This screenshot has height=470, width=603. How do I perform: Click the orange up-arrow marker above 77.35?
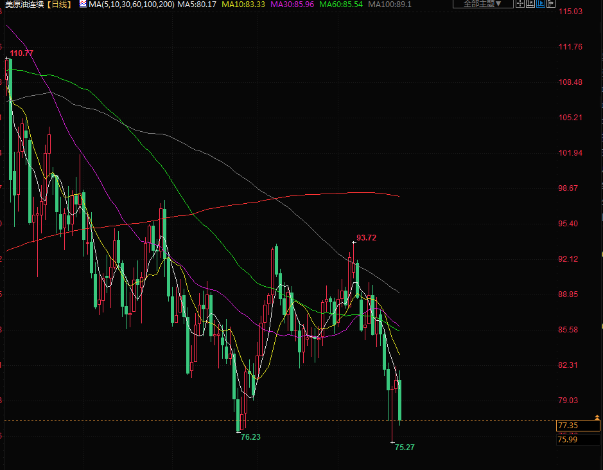tap(597, 418)
